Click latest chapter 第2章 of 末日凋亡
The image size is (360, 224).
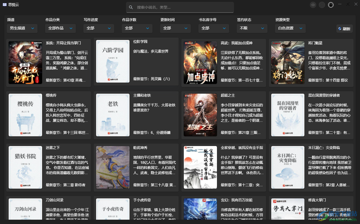click(x=329, y=185)
